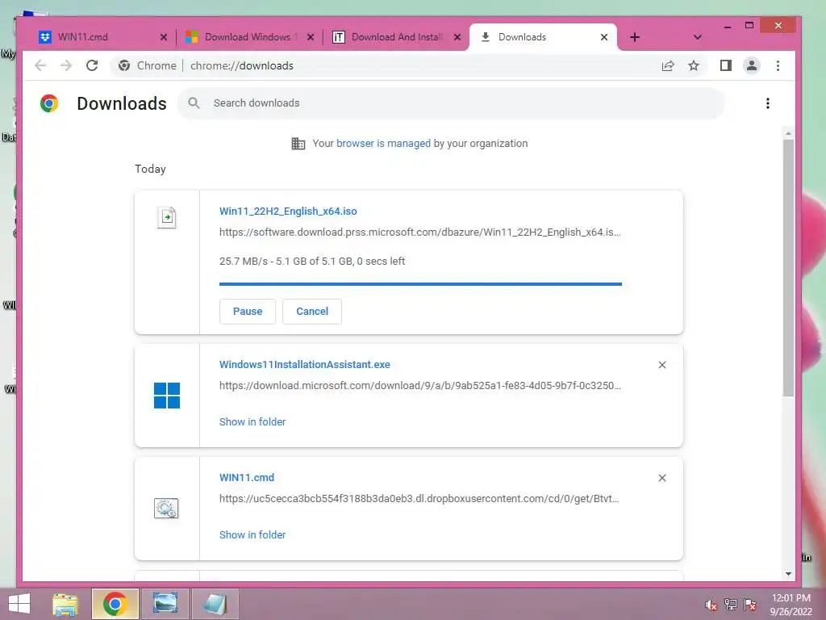Click '25.7 MB/s - 5.1 GB of 5.1 GB' status

coord(312,261)
